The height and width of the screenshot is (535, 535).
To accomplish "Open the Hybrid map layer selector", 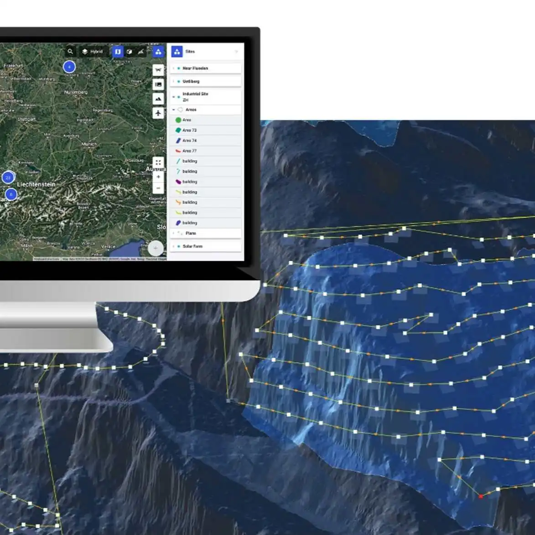I will 93,52.
